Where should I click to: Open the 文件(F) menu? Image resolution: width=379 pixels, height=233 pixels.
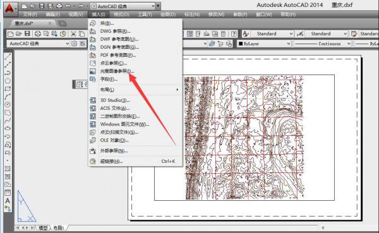30,15
